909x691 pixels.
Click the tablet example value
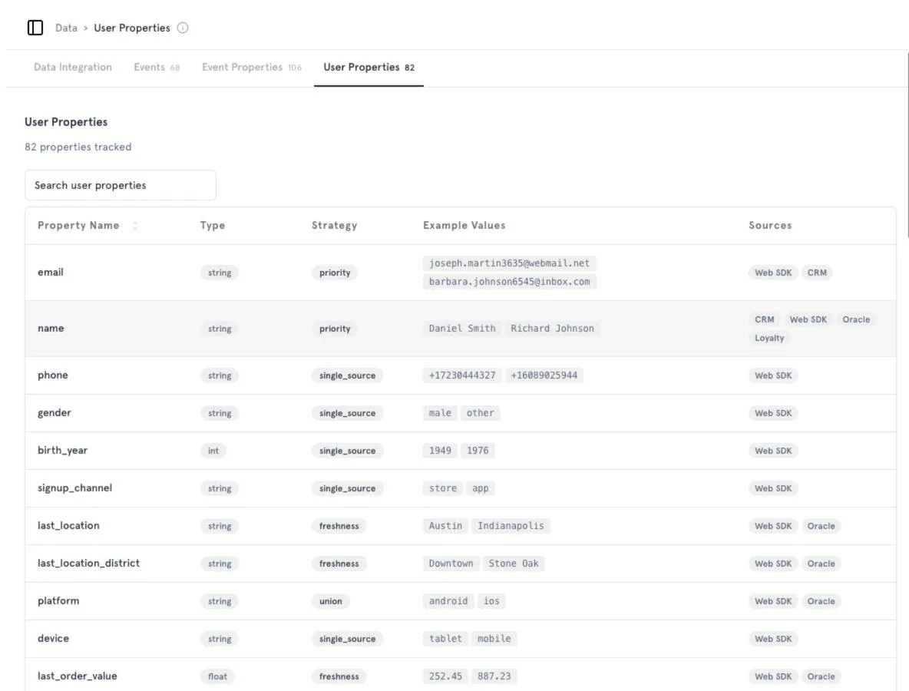point(445,639)
